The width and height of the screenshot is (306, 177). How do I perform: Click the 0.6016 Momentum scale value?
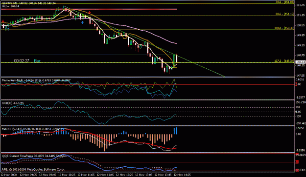click(300, 79)
